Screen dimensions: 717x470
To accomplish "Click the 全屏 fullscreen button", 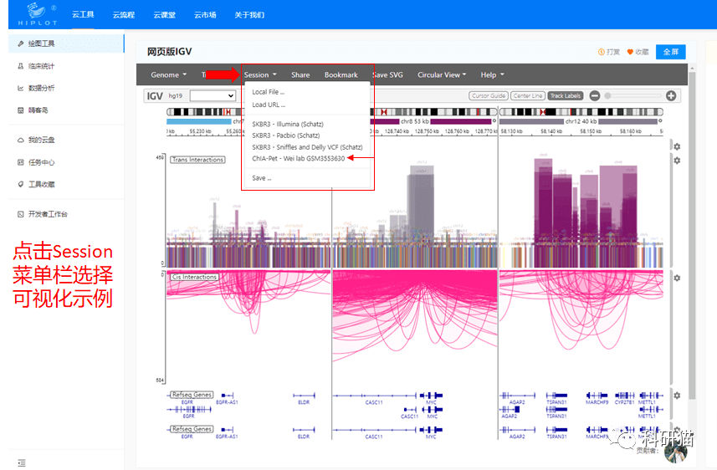I will pyautogui.click(x=670, y=52).
